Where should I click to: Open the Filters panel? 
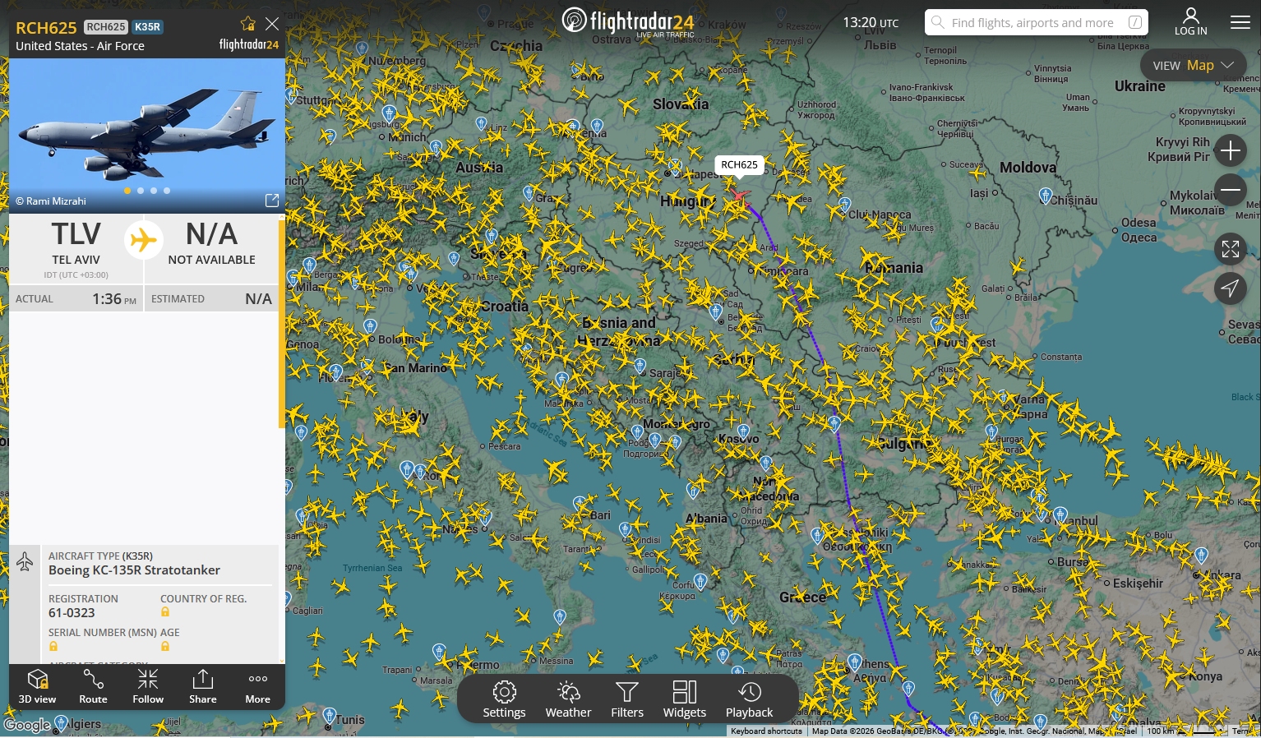click(x=627, y=699)
